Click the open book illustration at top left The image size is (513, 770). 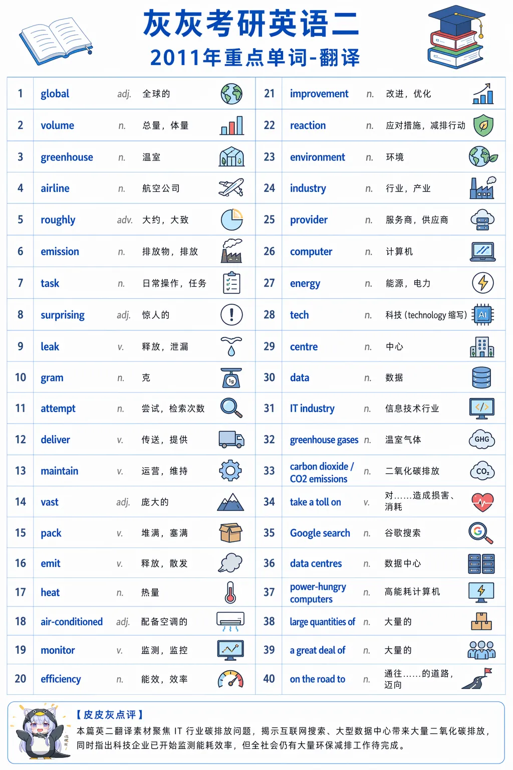pos(56,41)
